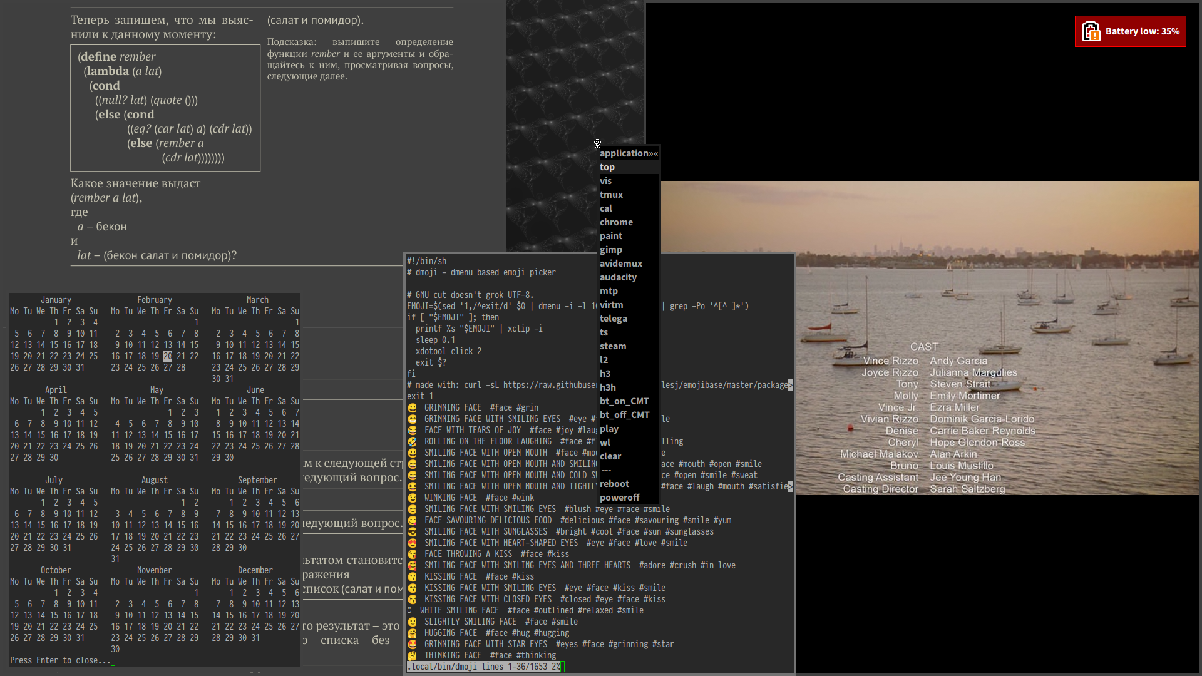
Task: Choose steam in the popup menu
Action: coord(612,346)
